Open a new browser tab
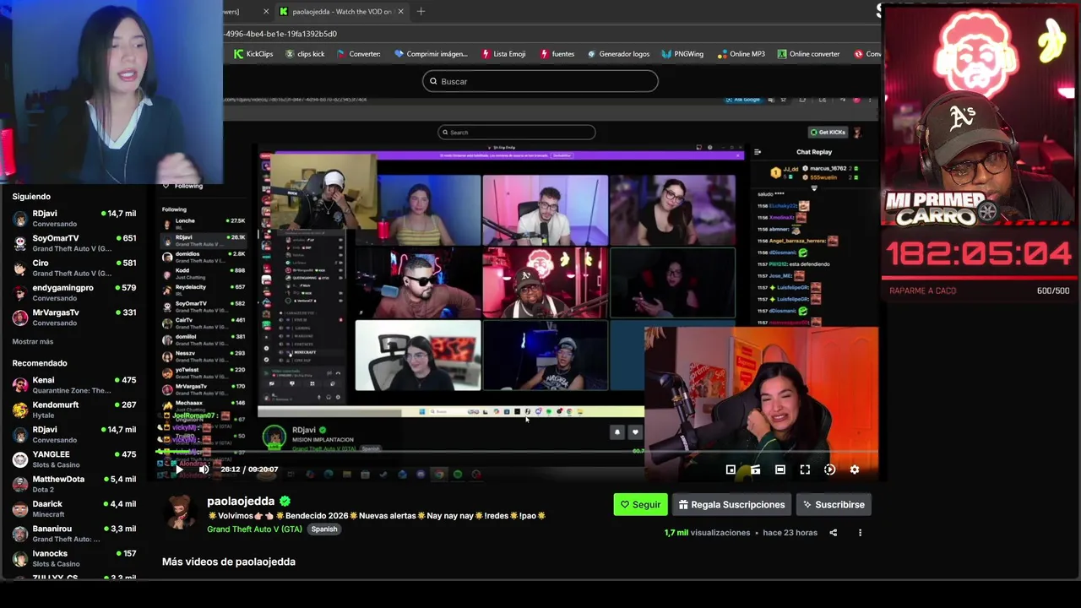Screen dimensions: 1081x608 pyautogui.click(x=421, y=11)
